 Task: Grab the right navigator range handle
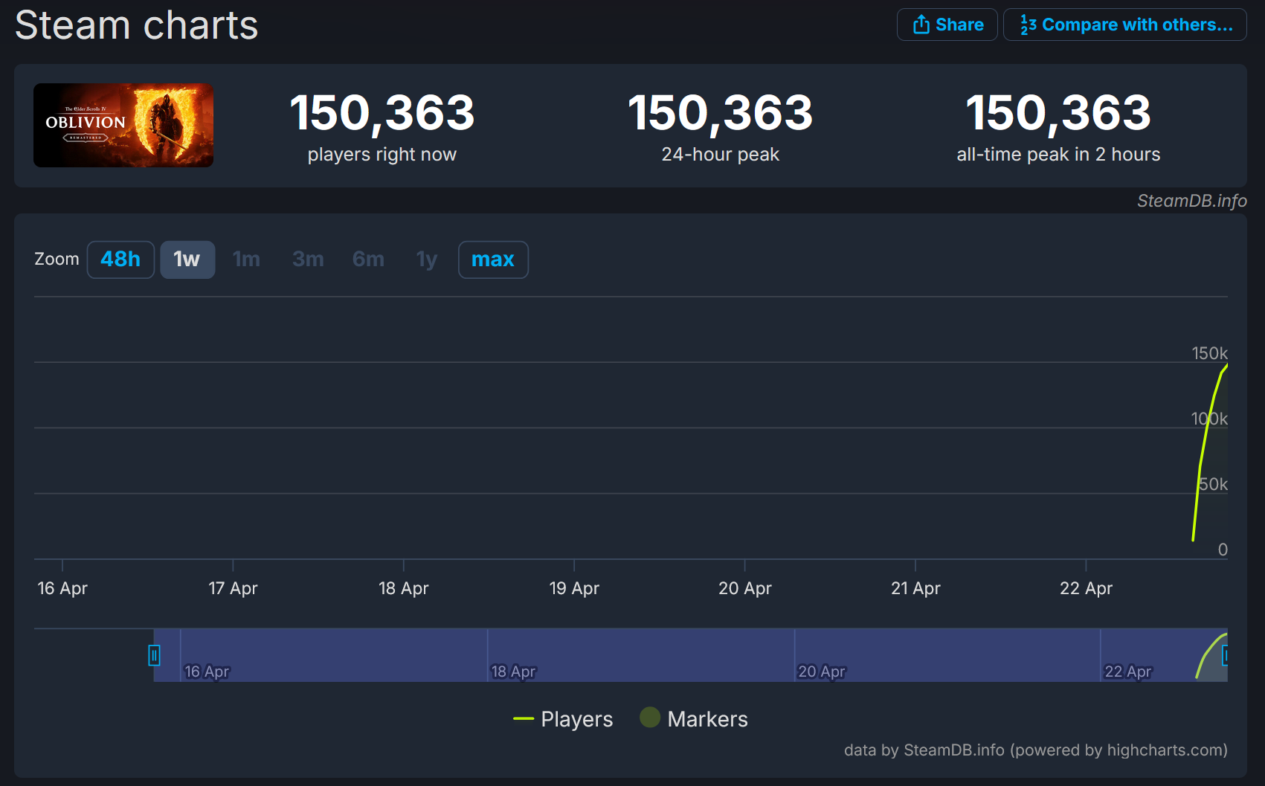click(1225, 655)
